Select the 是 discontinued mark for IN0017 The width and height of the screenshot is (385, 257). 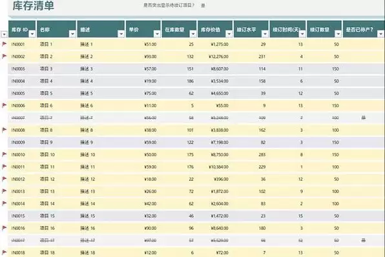coord(364,240)
